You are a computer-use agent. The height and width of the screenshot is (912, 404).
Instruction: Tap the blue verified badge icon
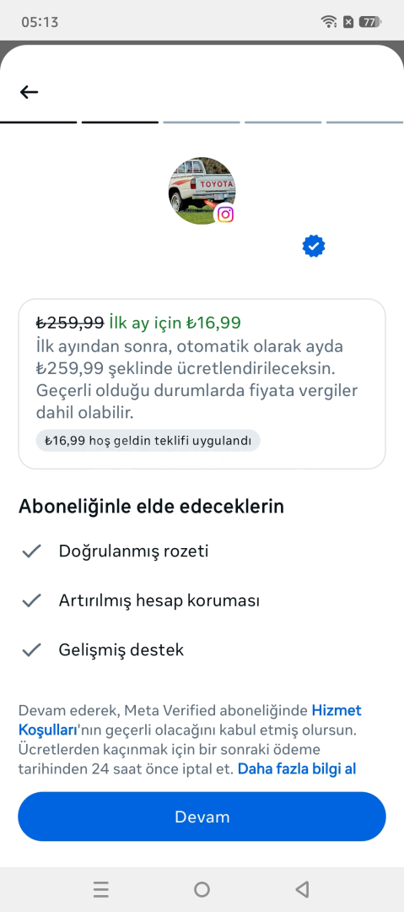pyautogui.click(x=314, y=247)
